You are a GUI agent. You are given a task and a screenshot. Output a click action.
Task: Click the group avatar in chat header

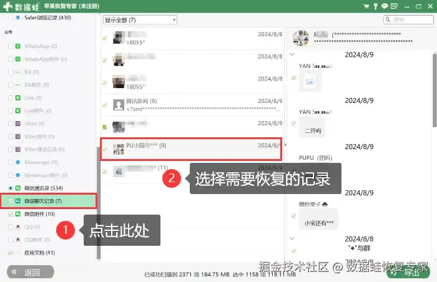[300, 38]
